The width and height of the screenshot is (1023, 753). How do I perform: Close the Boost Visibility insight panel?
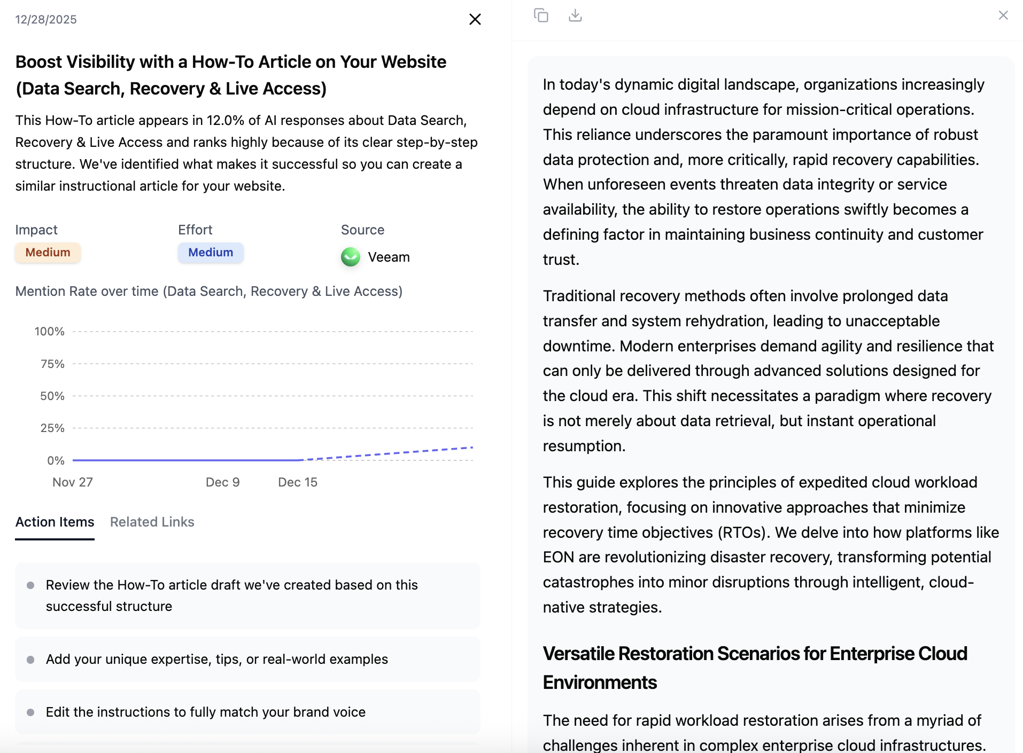click(x=475, y=19)
